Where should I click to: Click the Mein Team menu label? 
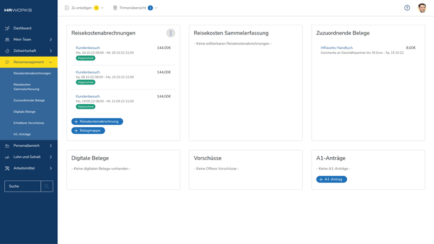[x=22, y=40]
